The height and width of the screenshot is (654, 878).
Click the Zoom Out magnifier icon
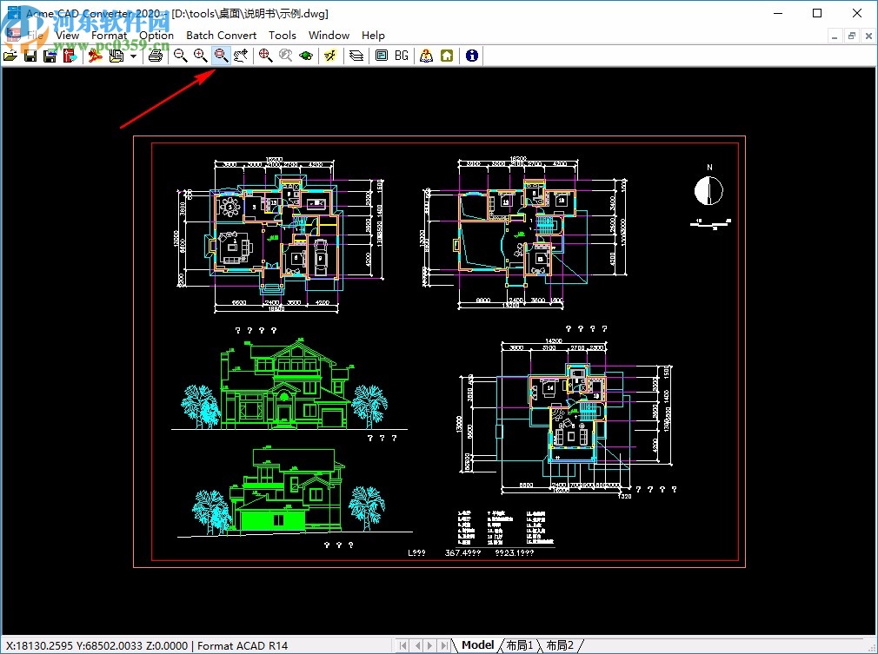pos(180,56)
